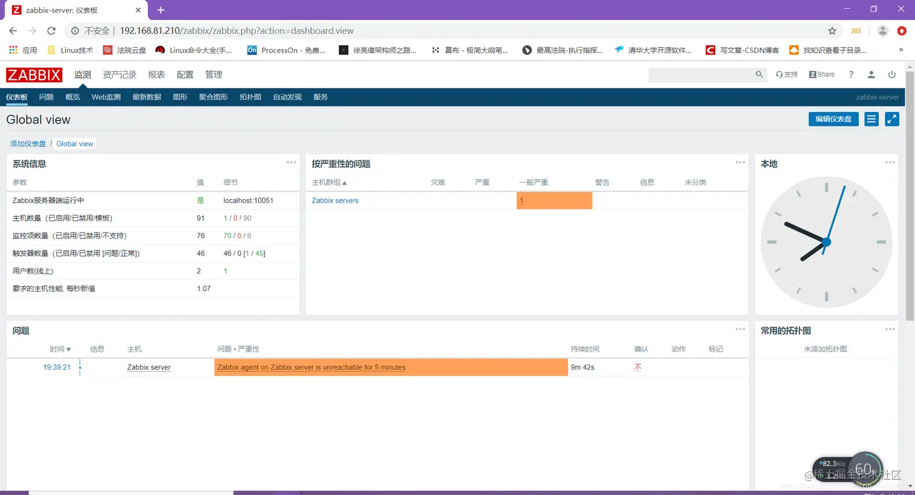915x495 pixels.
Task: Open the 资产记录 main menu
Action: pos(120,74)
